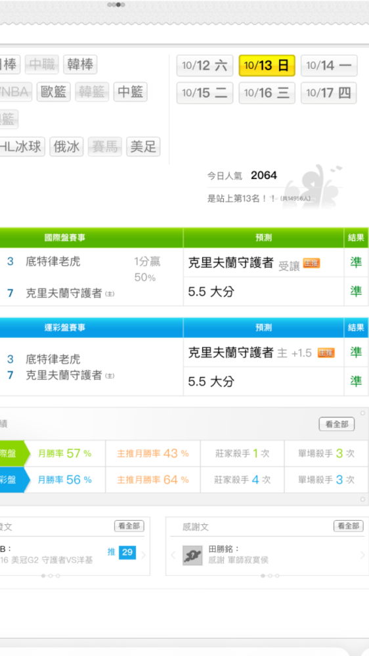This screenshot has height=656, width=369.
Task: Switch to date 10/12 六
Action: click(204, 66)
